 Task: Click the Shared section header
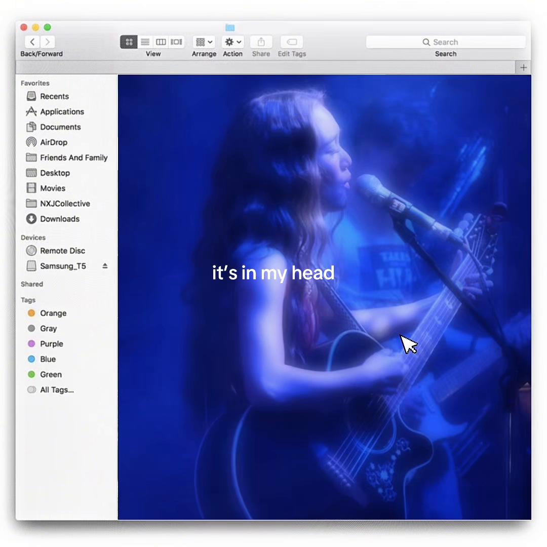coord(32,284)
